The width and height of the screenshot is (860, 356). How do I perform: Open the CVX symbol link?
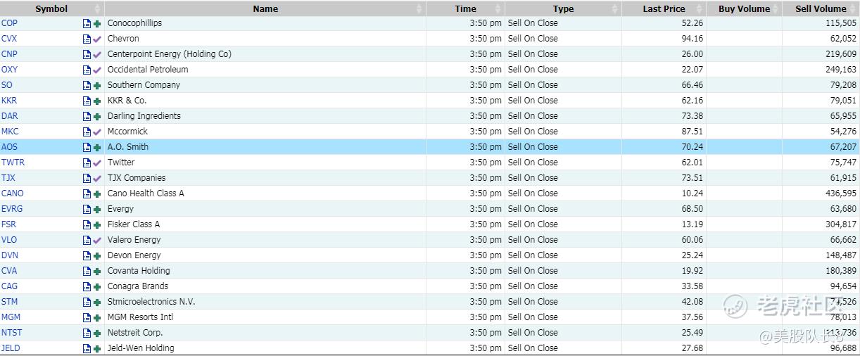(x=9, y=39)
